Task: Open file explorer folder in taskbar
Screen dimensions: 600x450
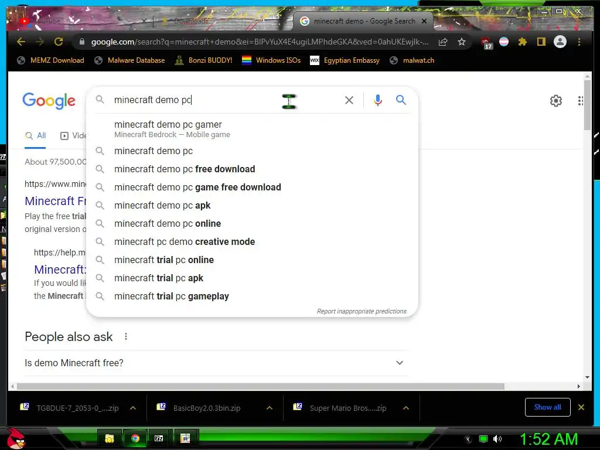Action: pos(110,438)
